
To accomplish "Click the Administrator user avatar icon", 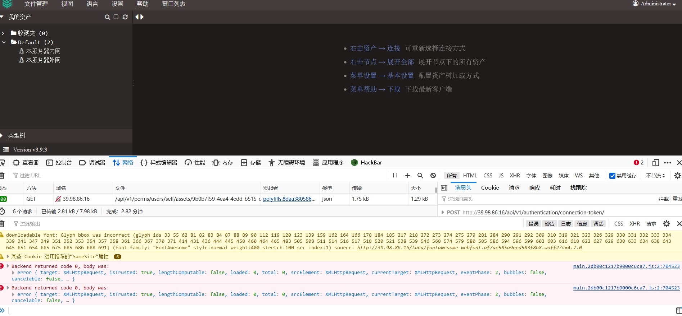I will 636,4.
